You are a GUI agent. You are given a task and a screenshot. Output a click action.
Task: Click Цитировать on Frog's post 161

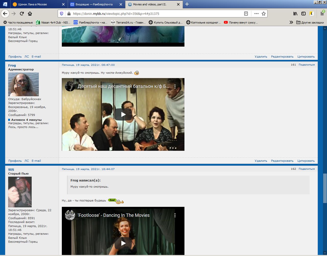306,161
